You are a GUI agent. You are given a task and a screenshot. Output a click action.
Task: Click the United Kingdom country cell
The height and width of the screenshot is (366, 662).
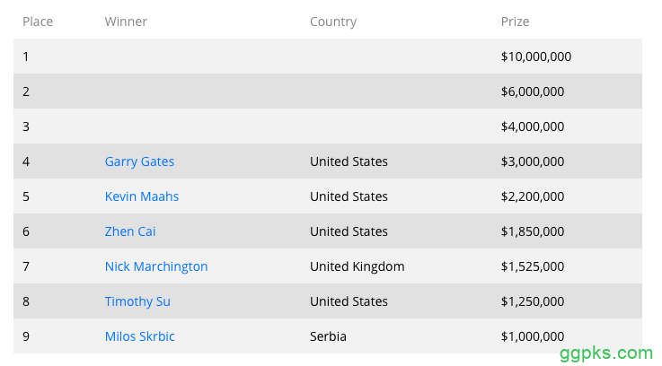pyautogui.click(x=357, y=266)
